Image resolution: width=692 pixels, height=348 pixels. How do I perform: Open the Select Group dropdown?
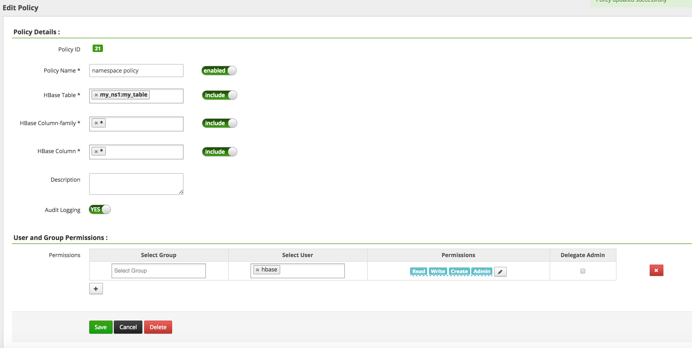(x=158, y=270)
